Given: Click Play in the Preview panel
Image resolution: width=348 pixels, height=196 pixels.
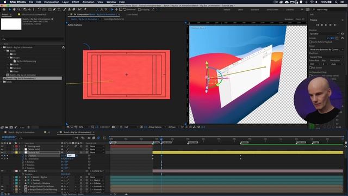Looking at the screenshot, I should coord(326,25).
